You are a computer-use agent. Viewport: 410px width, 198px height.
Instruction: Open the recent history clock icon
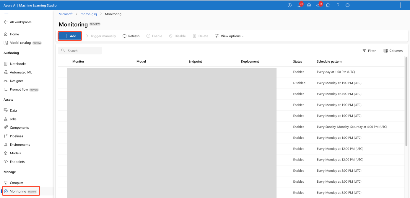pyautogui.click(x=289, y=6)
